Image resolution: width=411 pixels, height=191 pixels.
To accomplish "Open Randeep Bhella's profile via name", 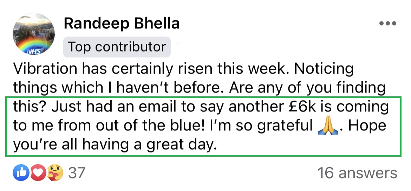I will coord(122,23).
